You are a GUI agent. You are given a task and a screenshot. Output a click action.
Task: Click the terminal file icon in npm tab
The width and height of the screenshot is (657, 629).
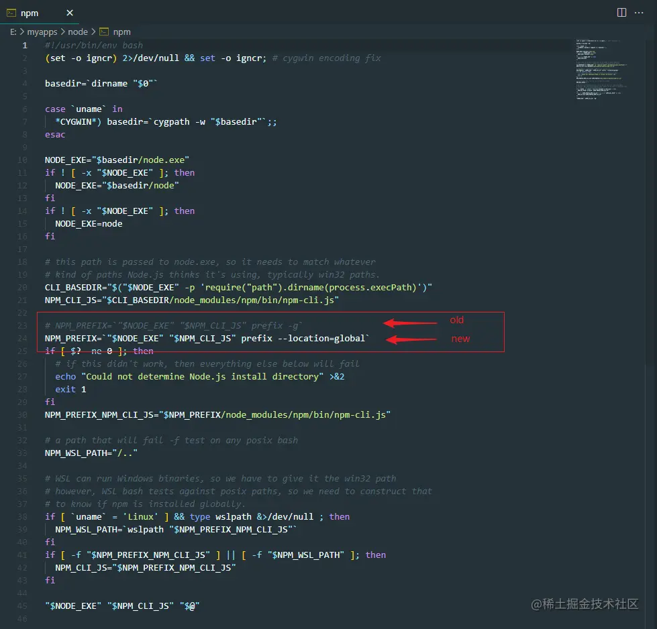[11, 13]
